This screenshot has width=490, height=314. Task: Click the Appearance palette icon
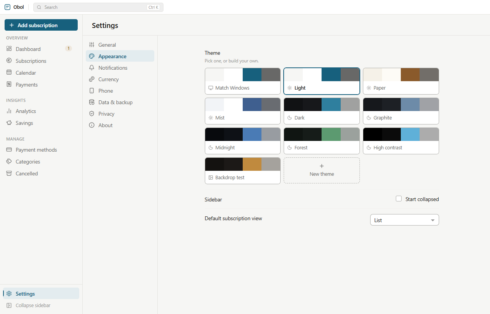(x=91, y=56)
